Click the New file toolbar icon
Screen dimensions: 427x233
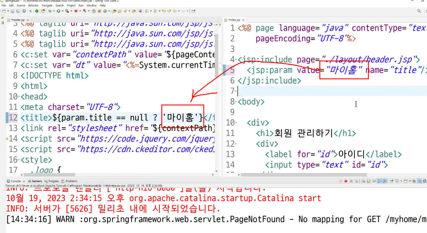coord(4,11)
